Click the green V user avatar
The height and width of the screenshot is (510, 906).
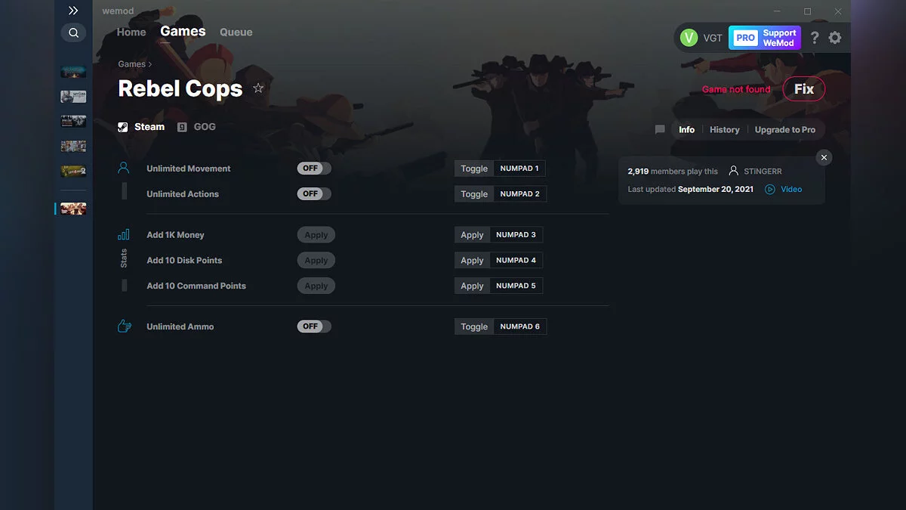(689, 38)
